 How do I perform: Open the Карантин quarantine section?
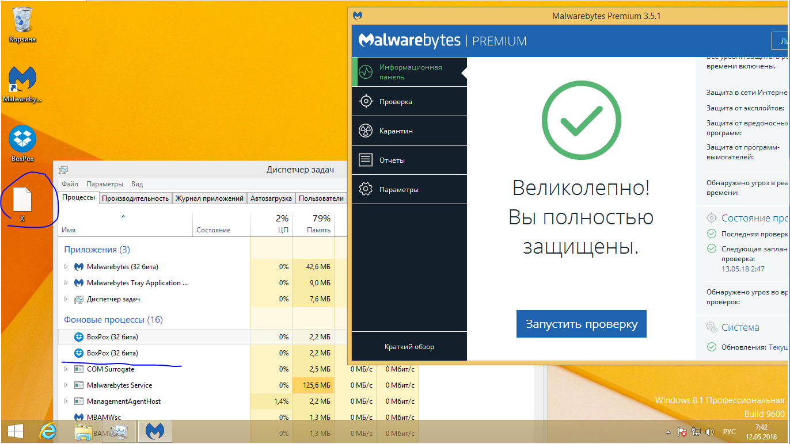tap(409, 131)
